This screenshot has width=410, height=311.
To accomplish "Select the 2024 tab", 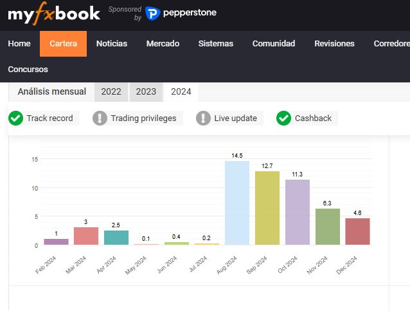I will (181, 91).
